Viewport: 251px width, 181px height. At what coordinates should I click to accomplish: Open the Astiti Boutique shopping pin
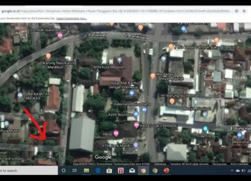[x=136, y=114]
